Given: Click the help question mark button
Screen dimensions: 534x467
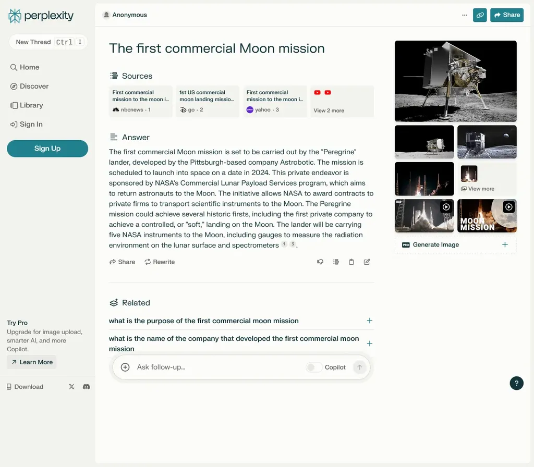Looking at the screenshot, I should 516,383.
